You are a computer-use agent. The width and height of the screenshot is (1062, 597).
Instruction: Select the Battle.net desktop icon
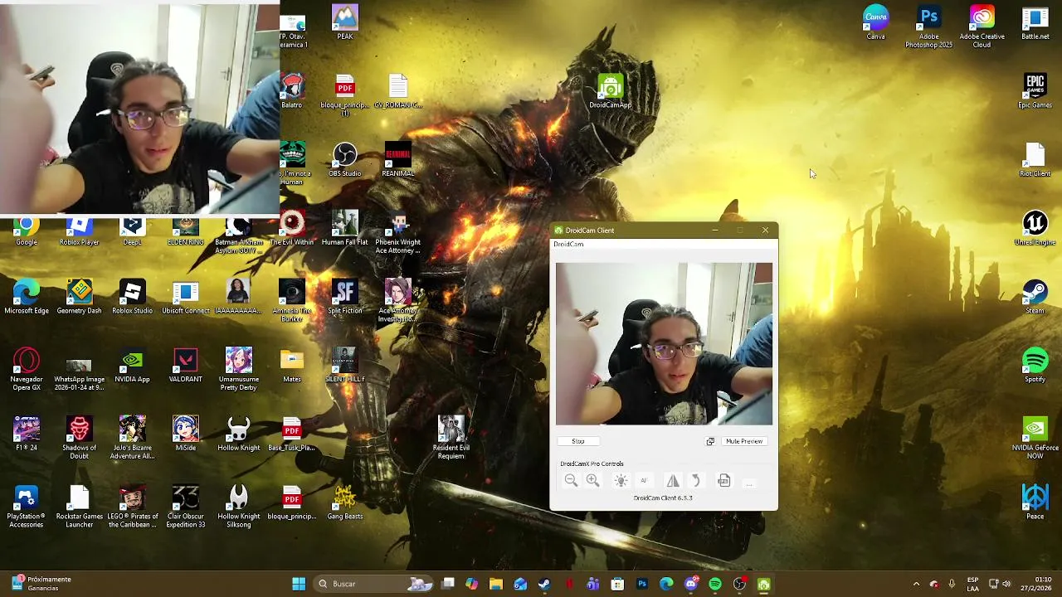pos(1035,22)
